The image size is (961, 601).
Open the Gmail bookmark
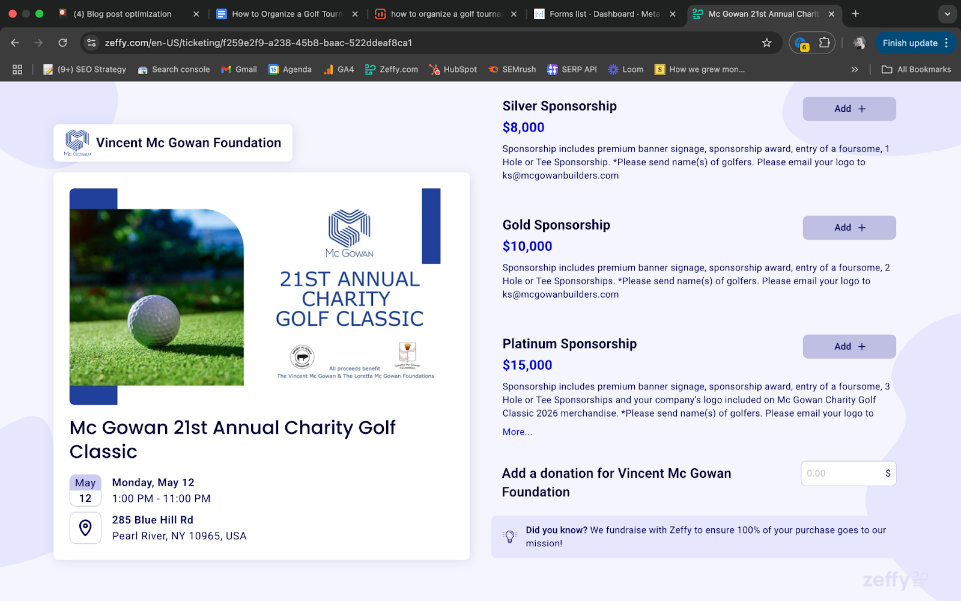click(x=239, y=70)
